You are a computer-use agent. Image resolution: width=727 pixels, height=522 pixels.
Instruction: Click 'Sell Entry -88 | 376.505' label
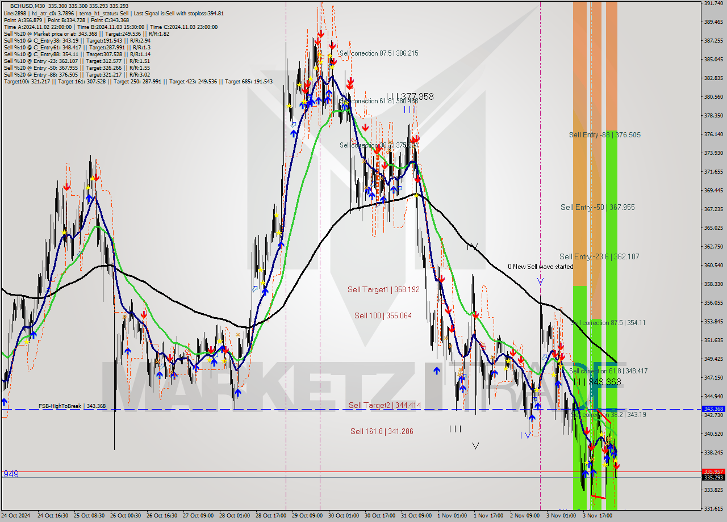pyautogui.click(x=605, y=135)
